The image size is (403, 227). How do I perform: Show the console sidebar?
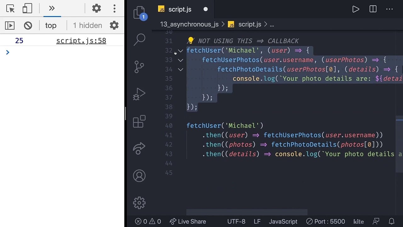point(10,26)
